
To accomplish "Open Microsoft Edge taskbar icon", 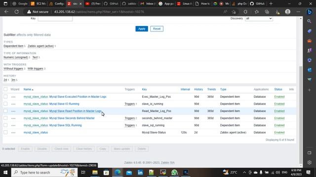I will [118, 173].
